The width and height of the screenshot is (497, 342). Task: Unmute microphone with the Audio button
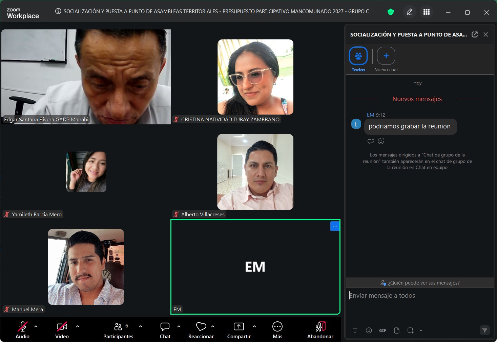point(22,330)
